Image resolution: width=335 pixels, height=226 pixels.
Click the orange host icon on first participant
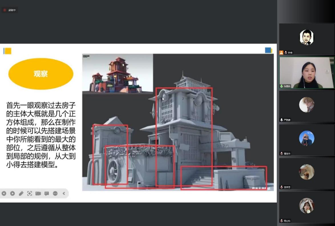pyautogui.click(x=281, y=52)
